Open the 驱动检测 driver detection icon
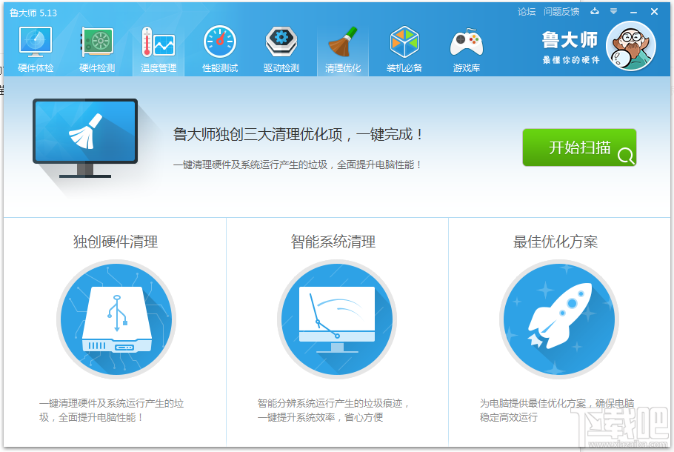The width and height of the screenshot is (674, 452). point(281,49)
